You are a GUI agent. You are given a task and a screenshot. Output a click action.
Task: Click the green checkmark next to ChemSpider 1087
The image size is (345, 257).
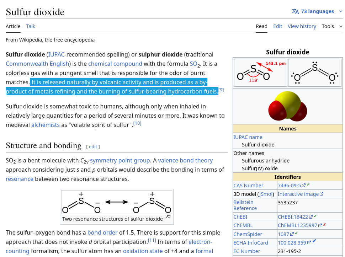tap(297, 233)
